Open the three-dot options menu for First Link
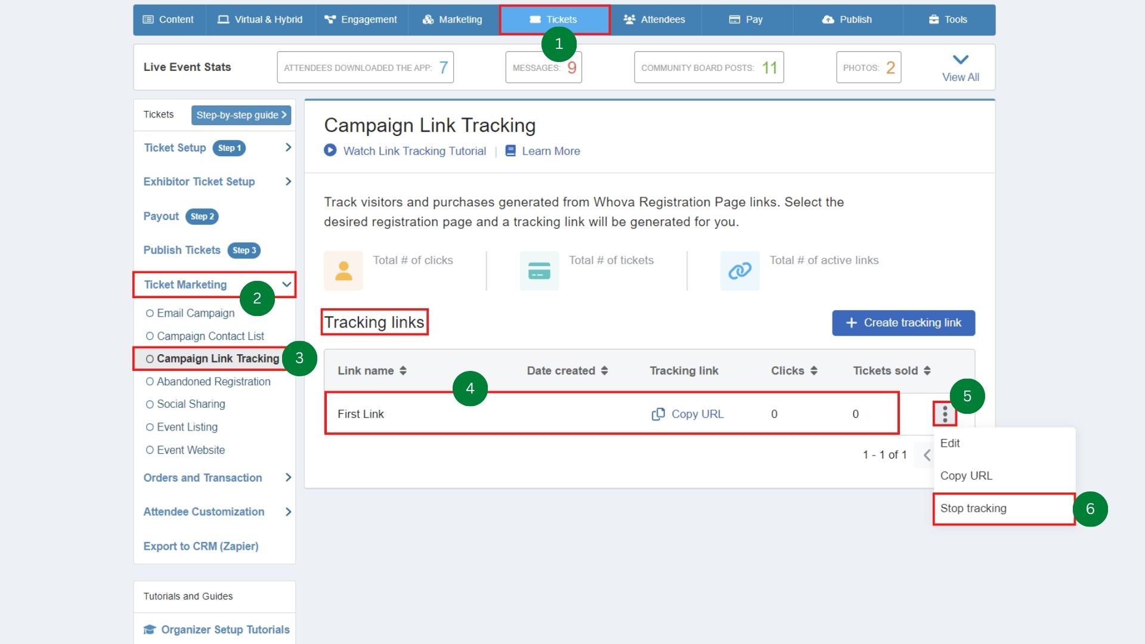1145x644 pixels. pyautogui.click(x=945, y=413)
